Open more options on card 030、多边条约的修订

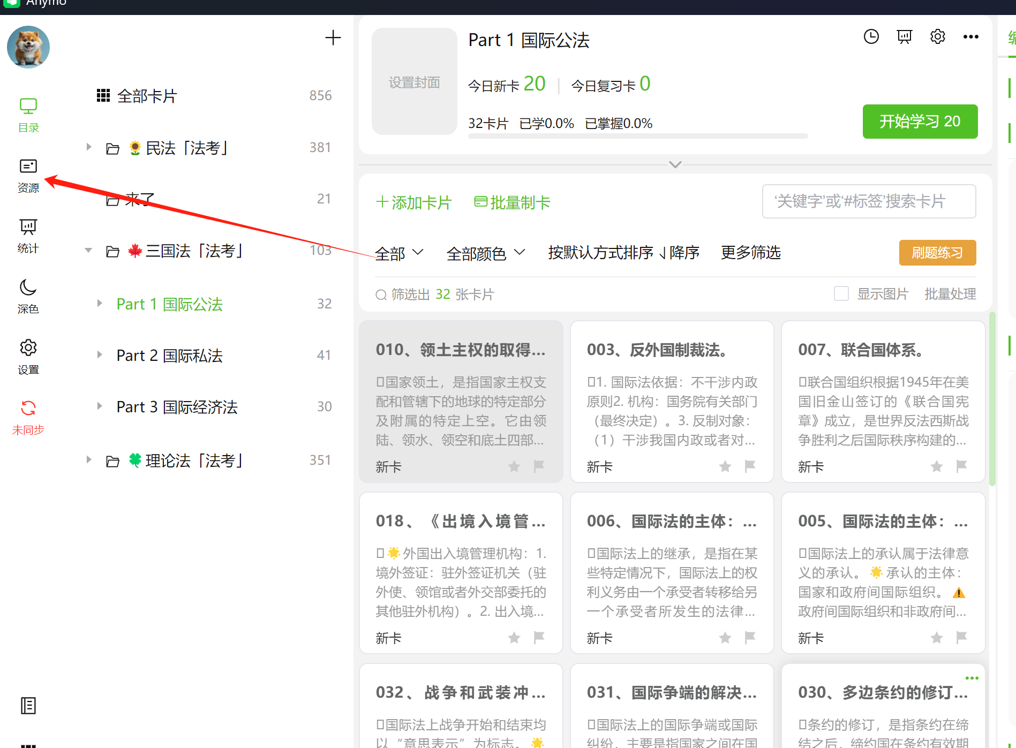pyautogui.click(x=972, y=678)
